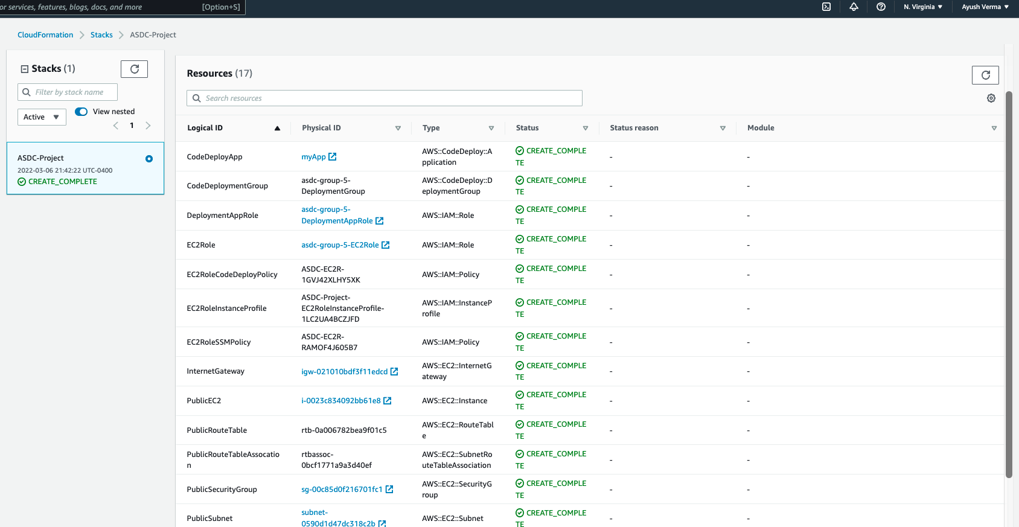Image resolution: width=1019 pixels, height=527 pixels.
Task: Click the Resources (17) heading
Action: 220,73
